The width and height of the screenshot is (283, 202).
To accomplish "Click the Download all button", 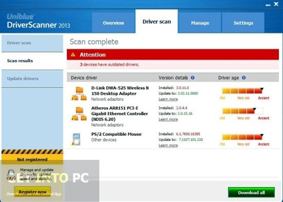I will point(251,192).
